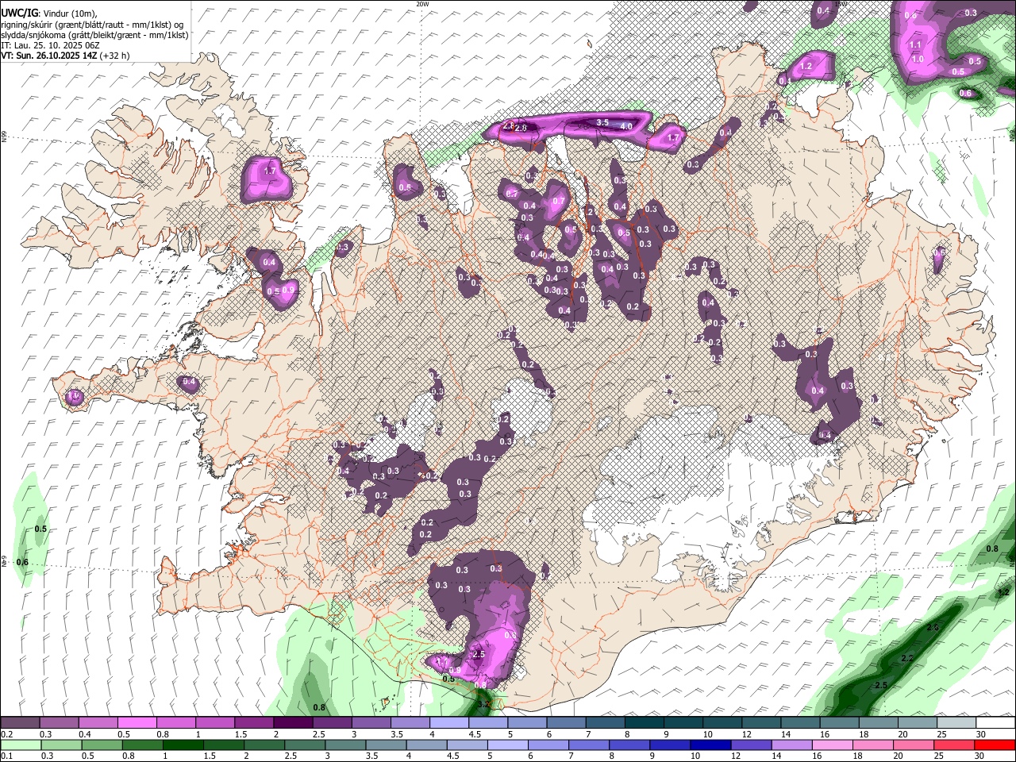Click the '1.2' value in northeast pink patch

[x=806, y=66]
